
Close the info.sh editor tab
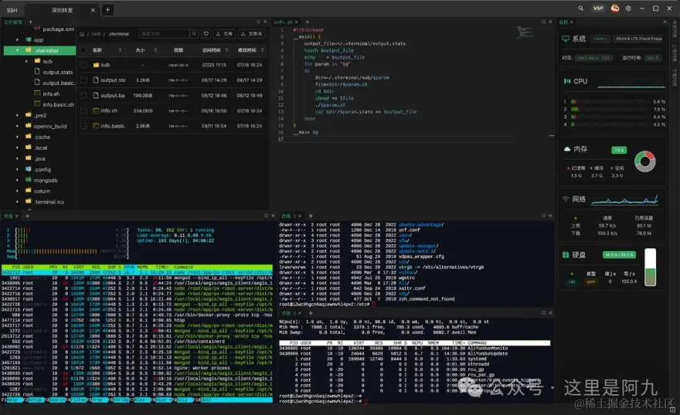tap(297, 22)
